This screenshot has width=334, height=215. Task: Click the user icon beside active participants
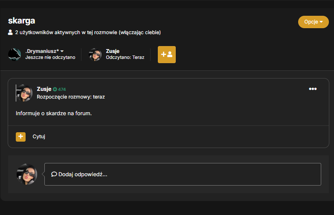(10, 32)
